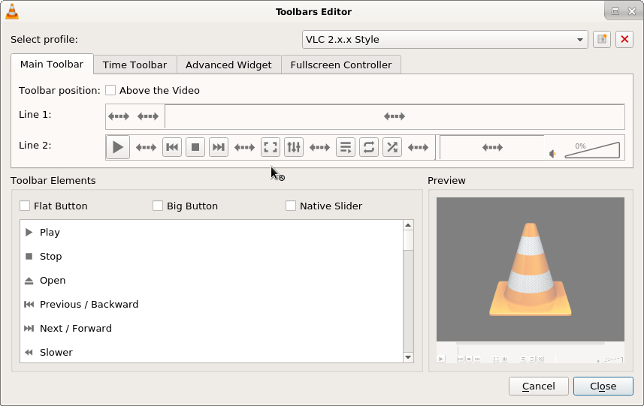The height and width of the screenshot is (406, 644).
Task: Click the elements list scroll up arrow
Action: pos(408,224)
